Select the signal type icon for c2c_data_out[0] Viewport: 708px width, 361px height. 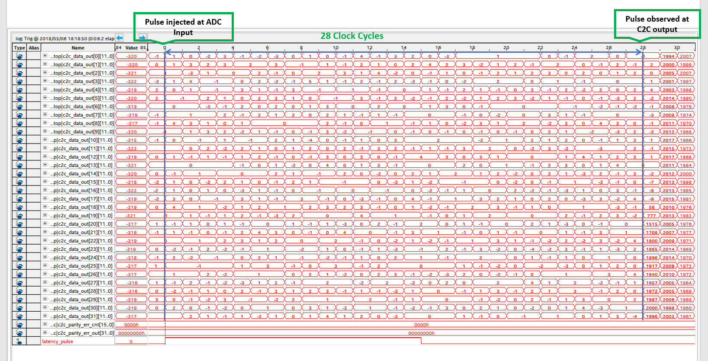pos(19,56)
